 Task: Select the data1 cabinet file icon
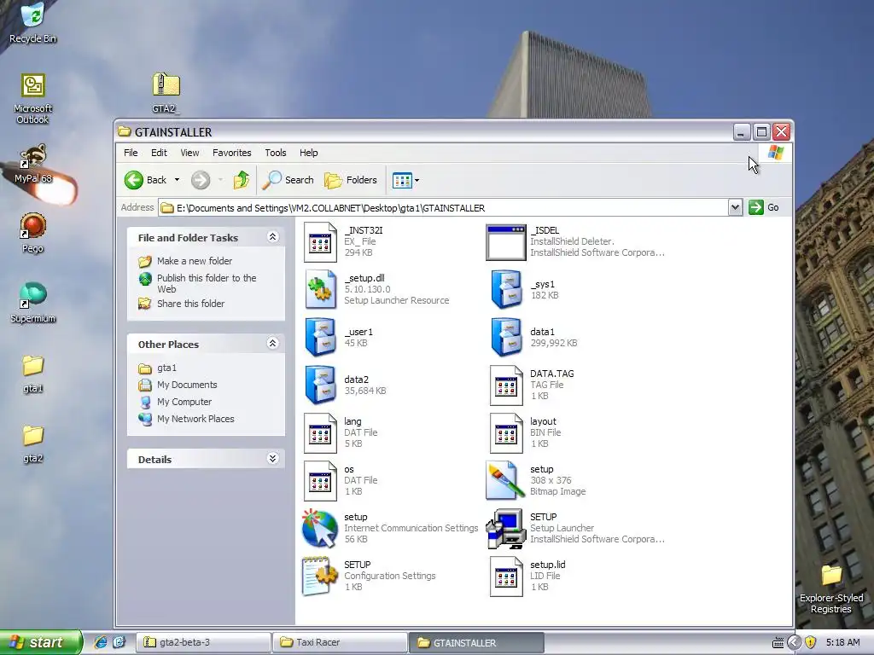coord(506,337)
